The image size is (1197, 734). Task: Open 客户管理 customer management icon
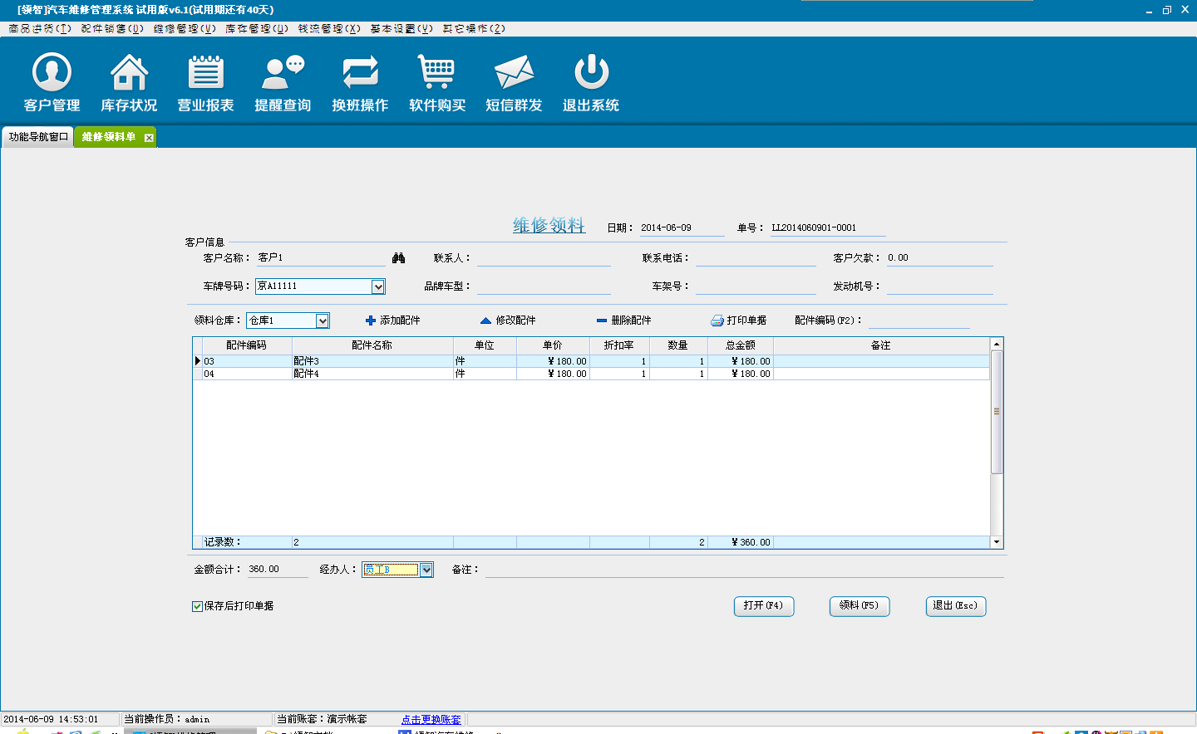52,73
